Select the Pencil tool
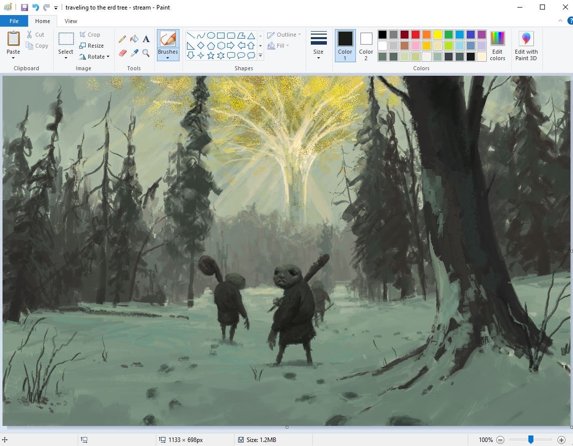Image resolution: width=573 pixels, height=446 pixels. 122,39
